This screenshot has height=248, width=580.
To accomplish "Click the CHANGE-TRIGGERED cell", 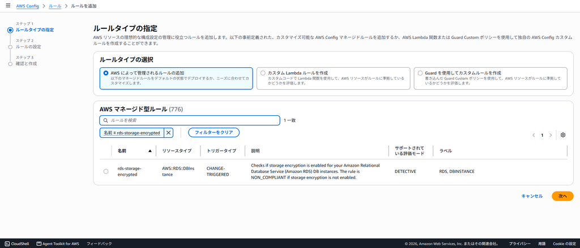I will tap(218, 171).
